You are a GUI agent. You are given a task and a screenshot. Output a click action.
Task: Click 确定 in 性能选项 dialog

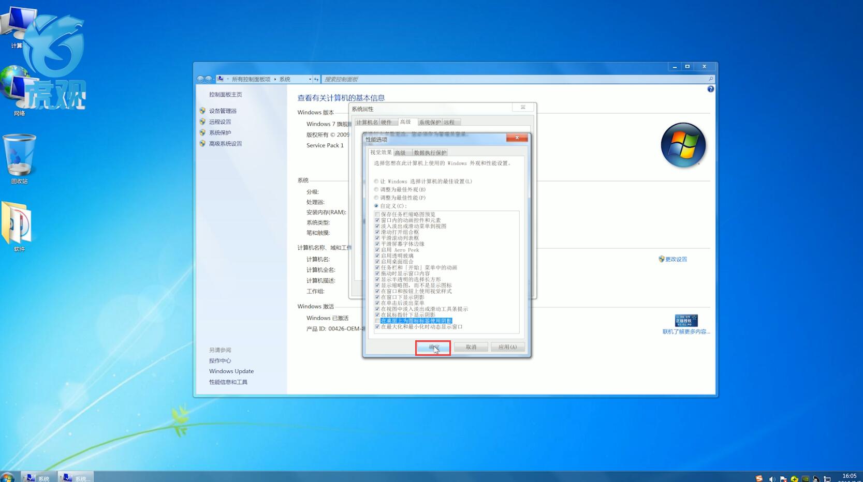click(x=433, y=347)
